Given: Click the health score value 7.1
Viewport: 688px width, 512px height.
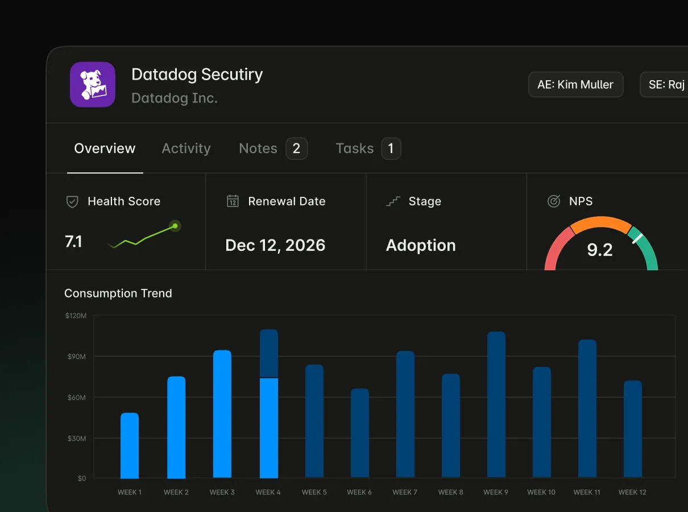Looking at the screenshot, I should coord(73,242).
